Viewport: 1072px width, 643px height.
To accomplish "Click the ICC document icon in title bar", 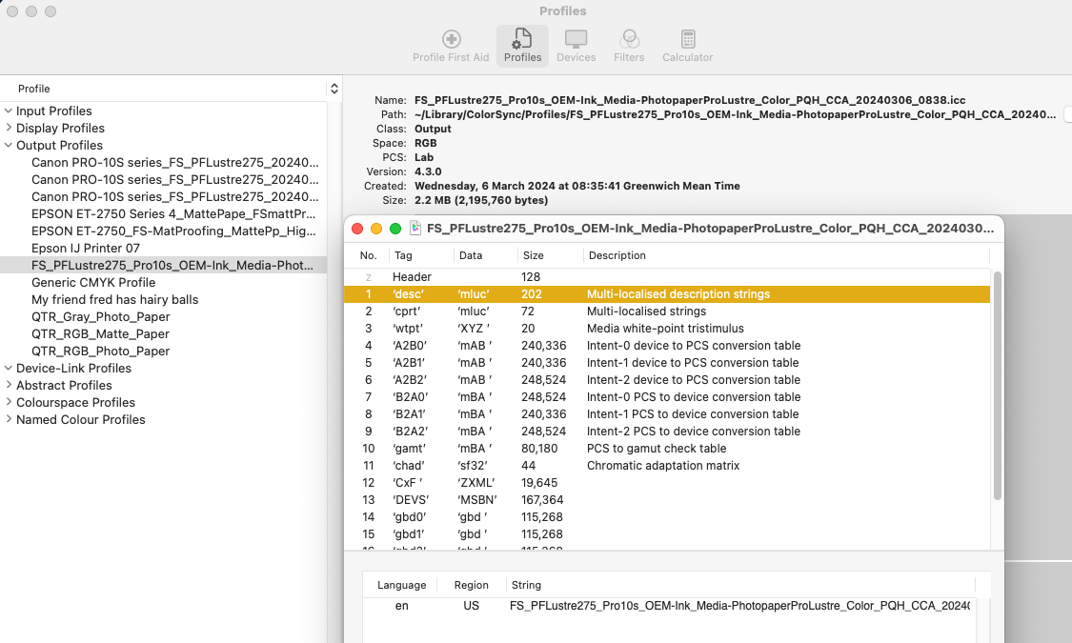I will (415, 229).
